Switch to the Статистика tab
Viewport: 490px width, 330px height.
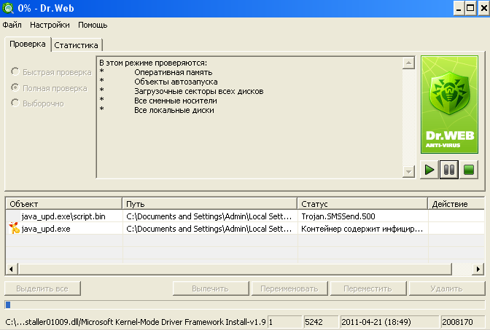(x=77, y=45)
